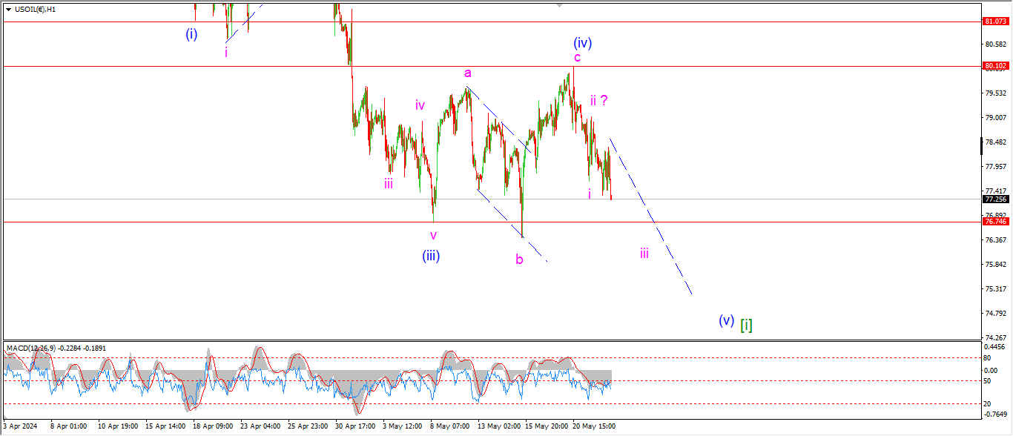Click the 30 Apr 17:00 time axis label
The image size is (1013, 436).
point(354,427)
